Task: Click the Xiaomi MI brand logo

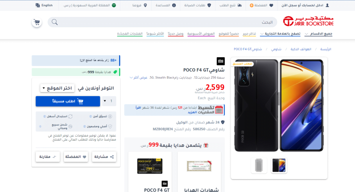Action: pos(220,61)
